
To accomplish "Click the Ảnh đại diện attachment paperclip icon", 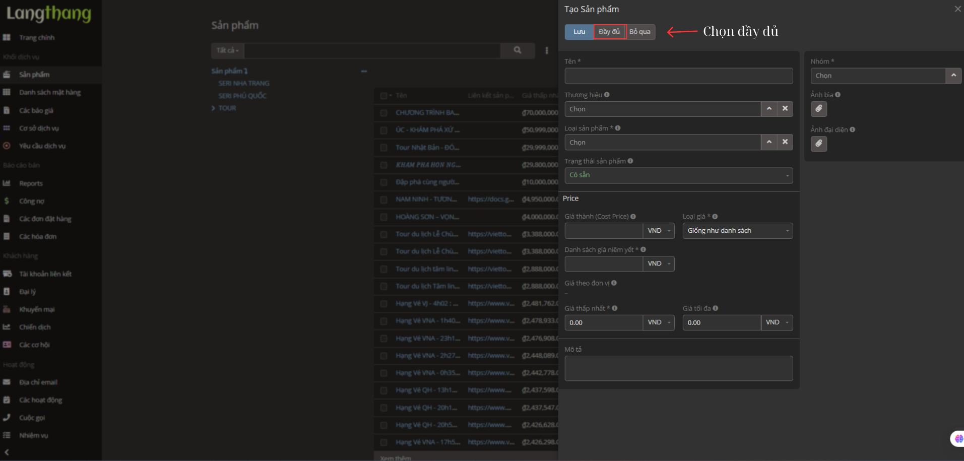I will point(818,144).
